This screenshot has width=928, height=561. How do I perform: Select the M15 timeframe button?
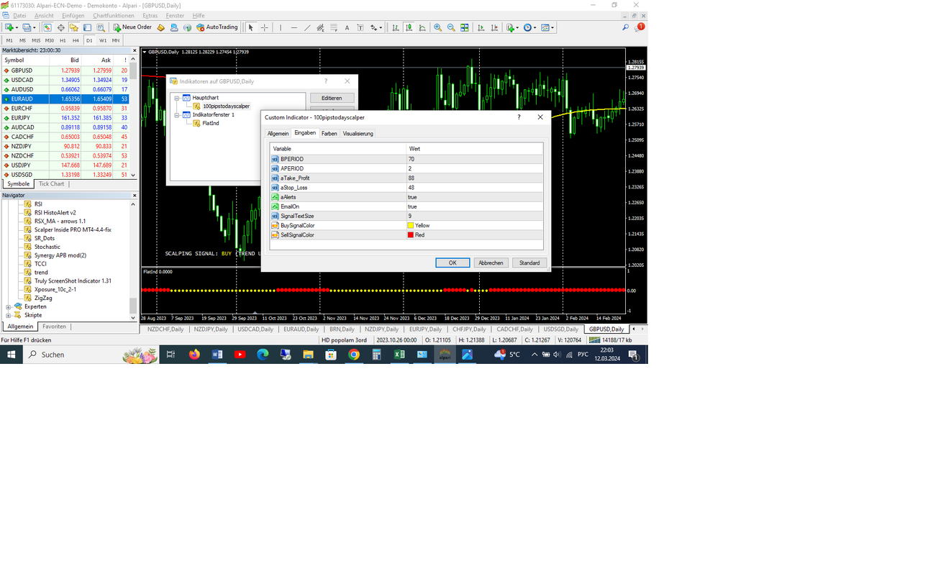(x=36, y=40)
